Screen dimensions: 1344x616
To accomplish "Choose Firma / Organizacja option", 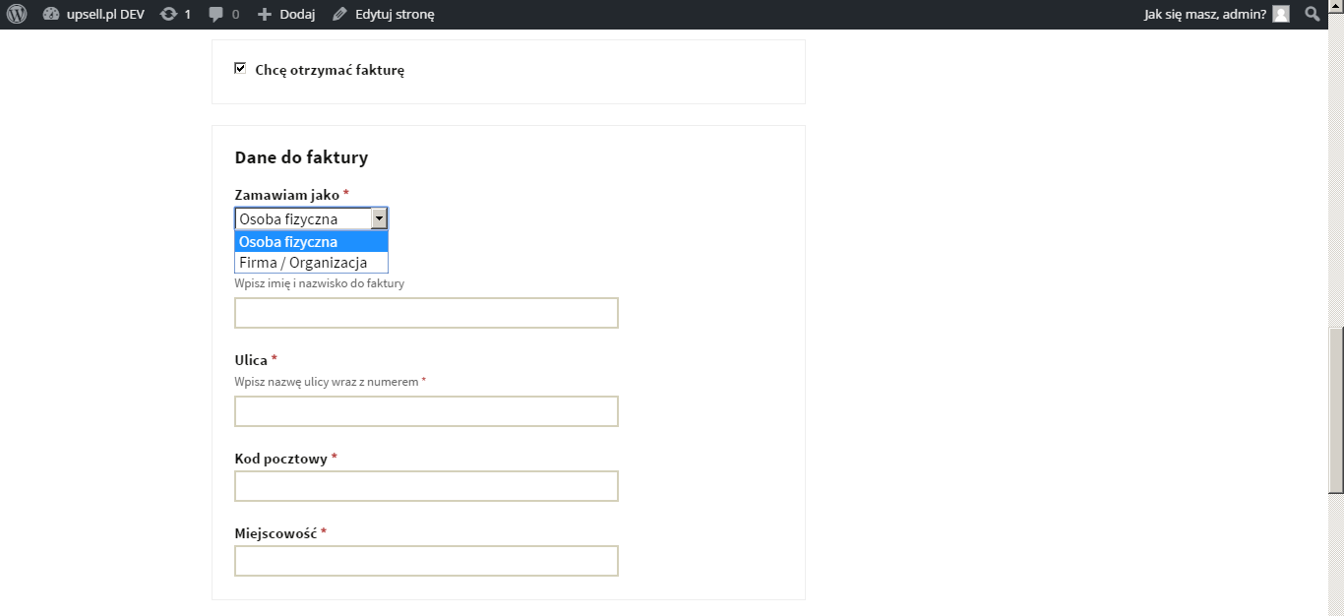I will coord(311,263).
